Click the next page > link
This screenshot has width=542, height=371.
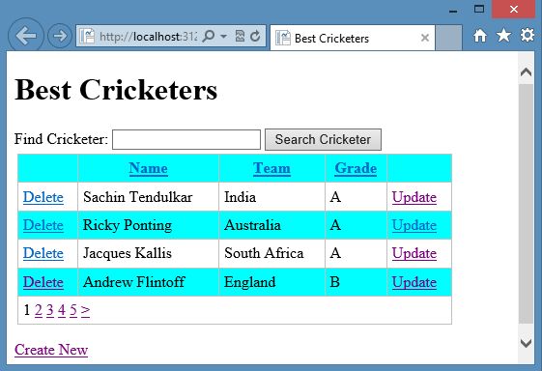[x=85, y=310]
